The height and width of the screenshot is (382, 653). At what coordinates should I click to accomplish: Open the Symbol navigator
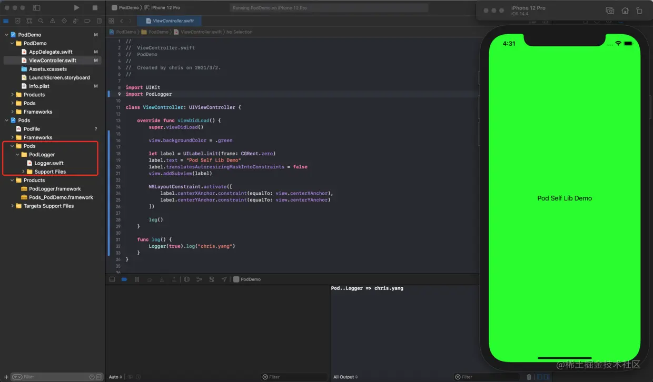[x=29, y=21]
